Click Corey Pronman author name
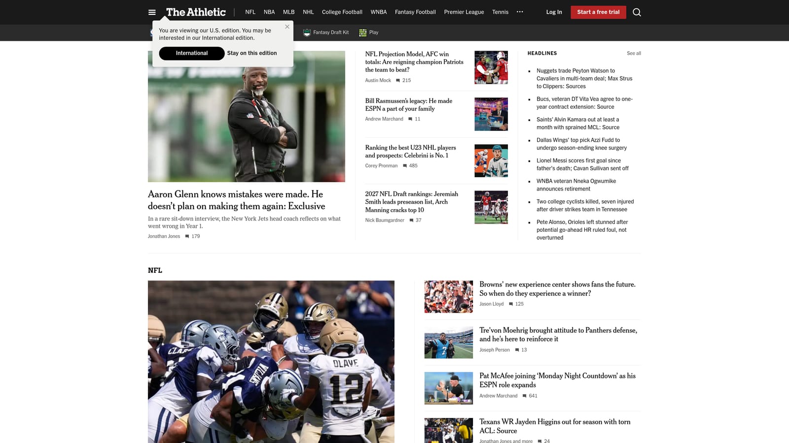 point(381,166)
